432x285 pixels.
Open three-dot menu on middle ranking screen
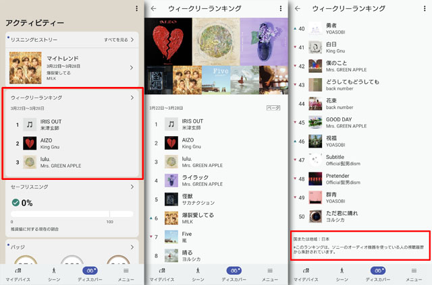pos(280,8)
